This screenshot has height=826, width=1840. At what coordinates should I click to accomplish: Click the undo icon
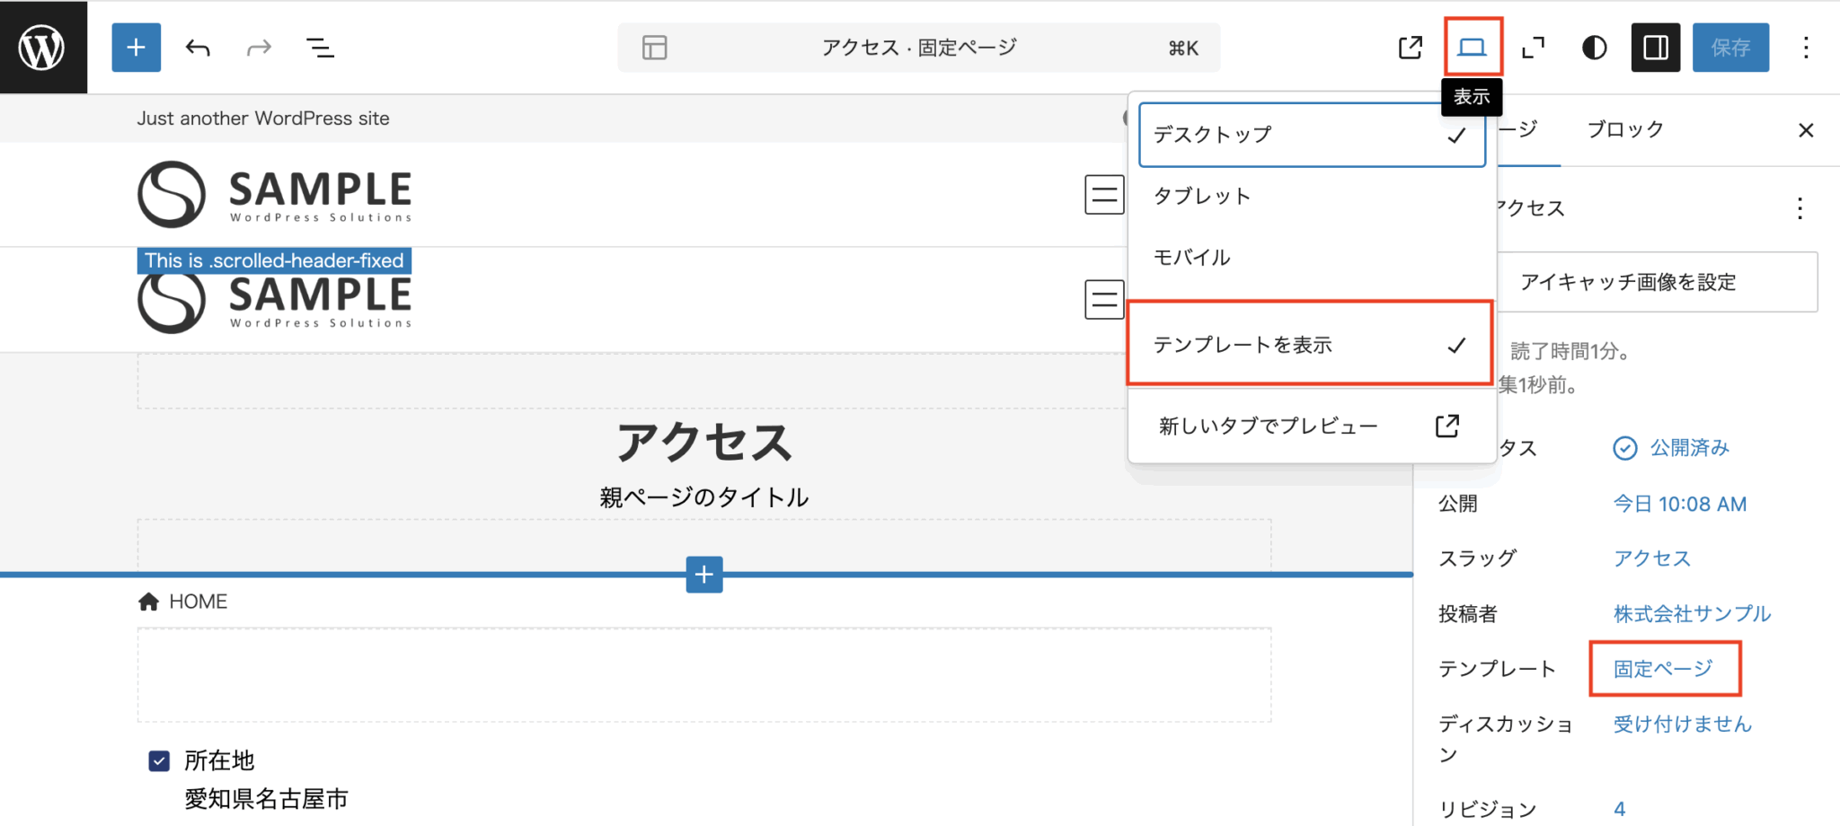coord(197,47)
